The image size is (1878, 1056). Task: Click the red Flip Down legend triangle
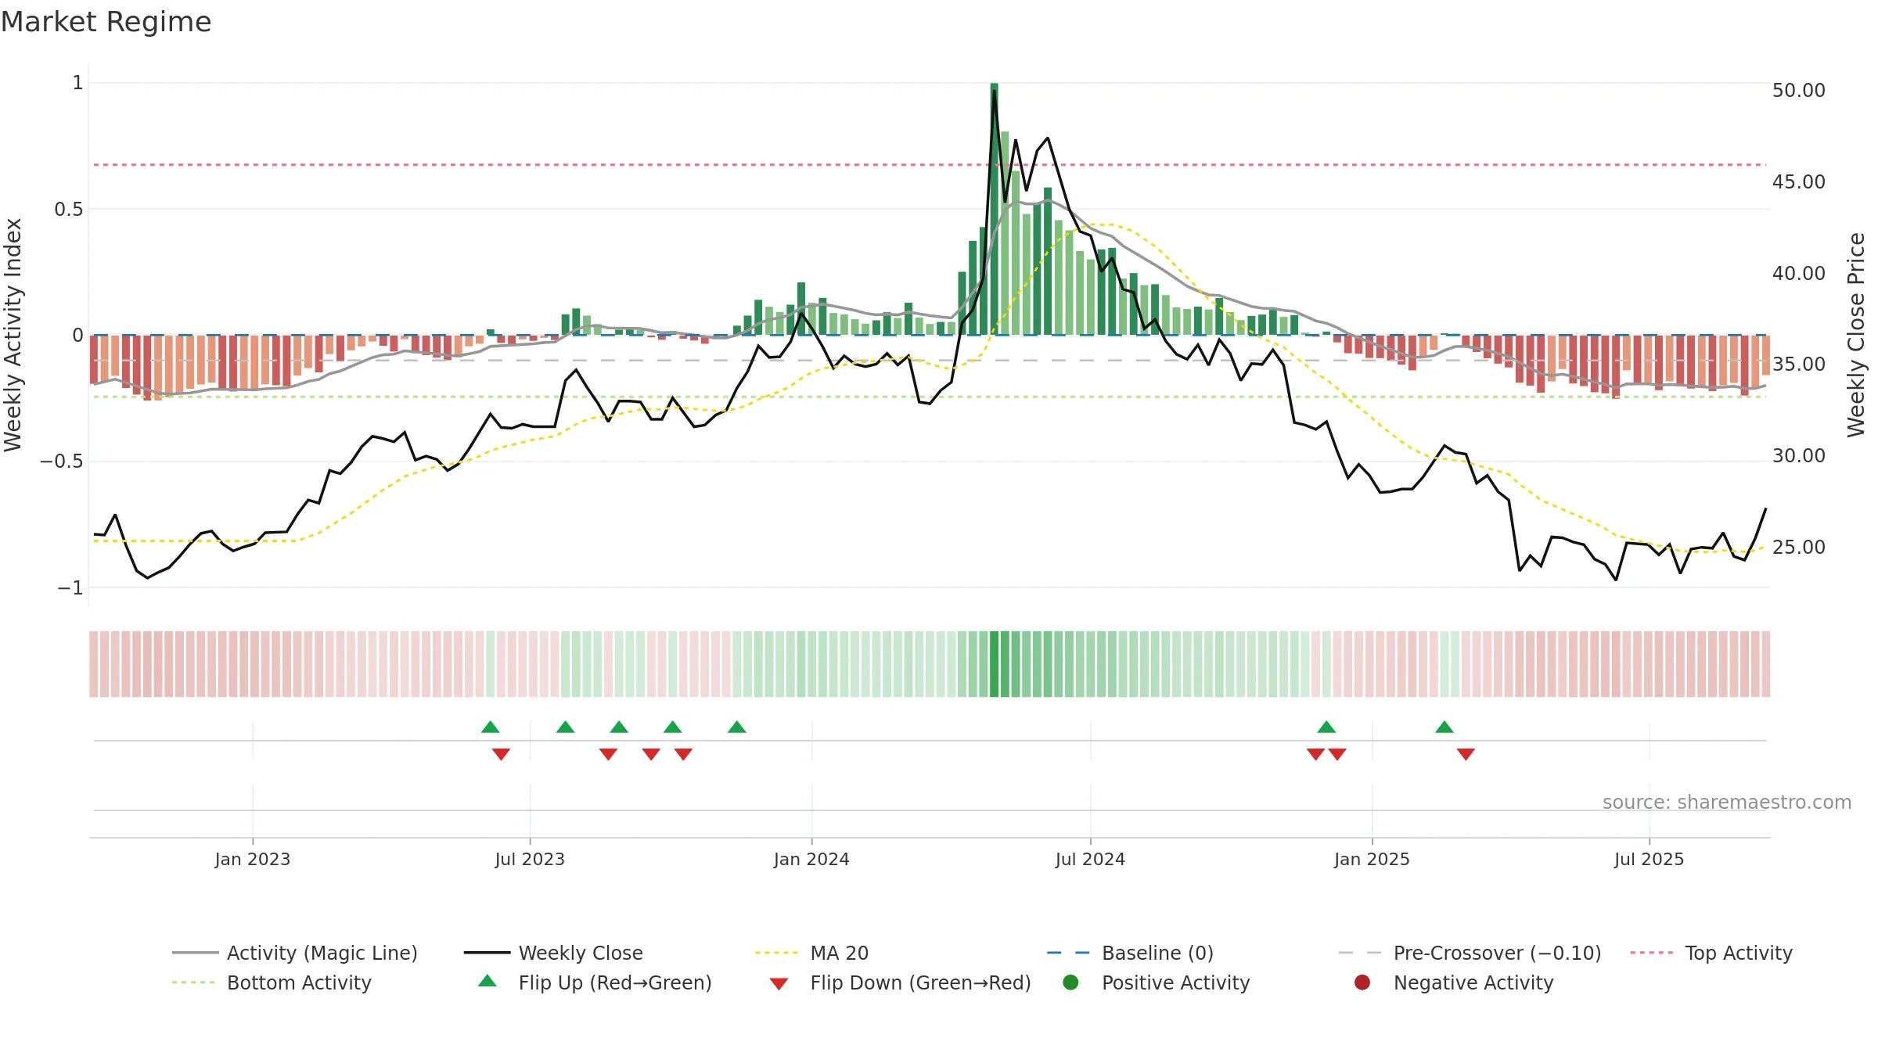tap(779, 984)
